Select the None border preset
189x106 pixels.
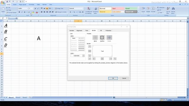pos(95,38)
